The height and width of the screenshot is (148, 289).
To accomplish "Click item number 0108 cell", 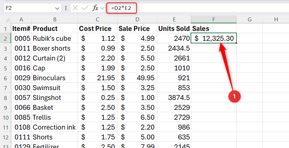I will [21, 127].
